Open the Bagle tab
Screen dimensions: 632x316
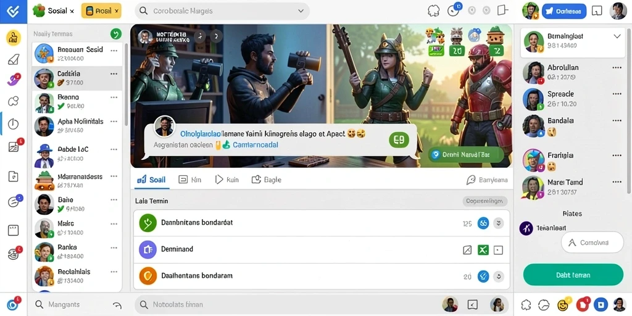(267, 180)
